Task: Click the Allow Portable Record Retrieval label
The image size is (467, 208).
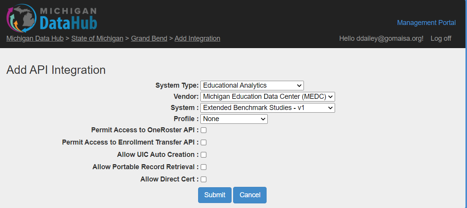Action: (146, 167)
